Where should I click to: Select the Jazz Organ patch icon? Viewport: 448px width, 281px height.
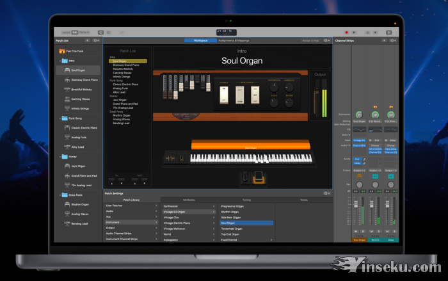66,166
